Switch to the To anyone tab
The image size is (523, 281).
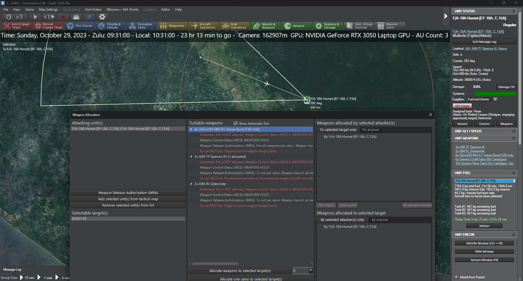370,130
